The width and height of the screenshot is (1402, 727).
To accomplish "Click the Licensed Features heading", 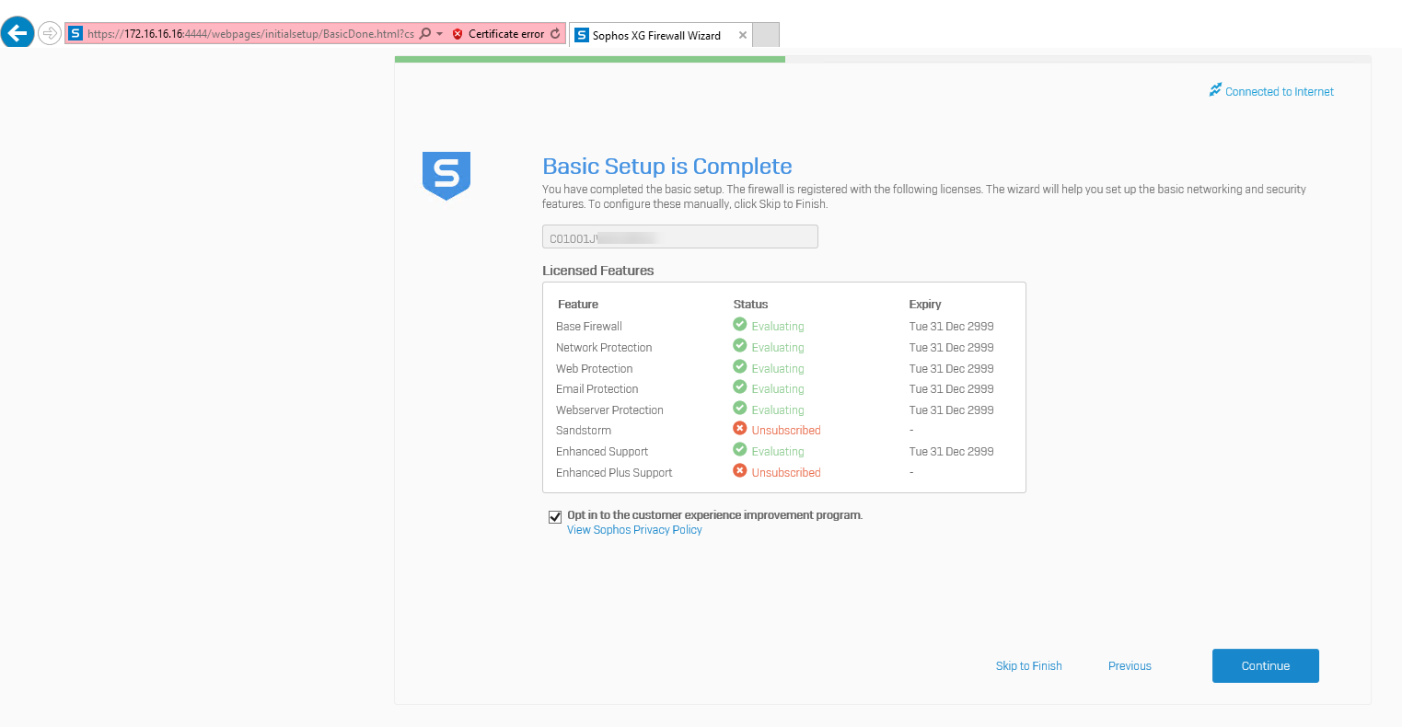I will tap(598, 271).
